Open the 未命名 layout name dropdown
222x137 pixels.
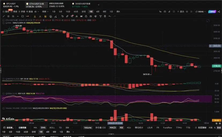200,12
